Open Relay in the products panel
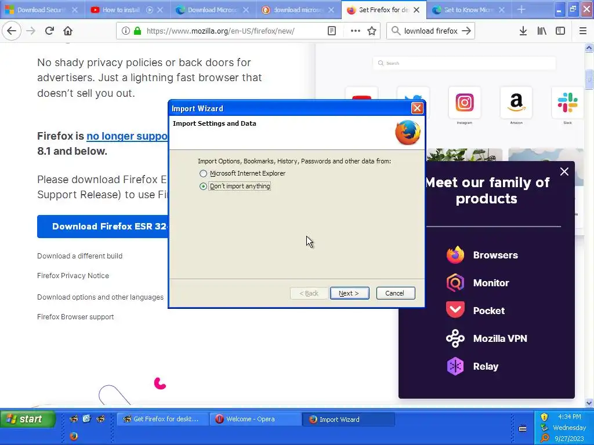 coord(472,366)
